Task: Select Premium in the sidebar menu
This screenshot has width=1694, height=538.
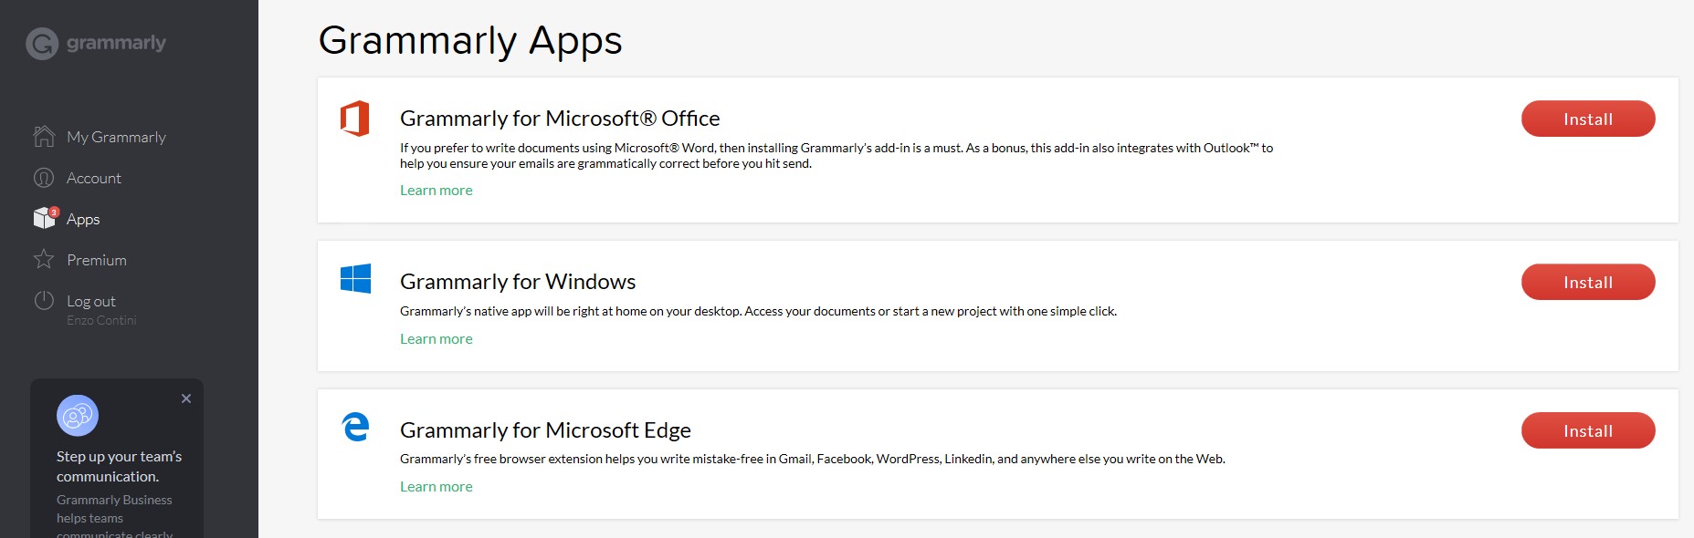Action: tap(97, 260)
